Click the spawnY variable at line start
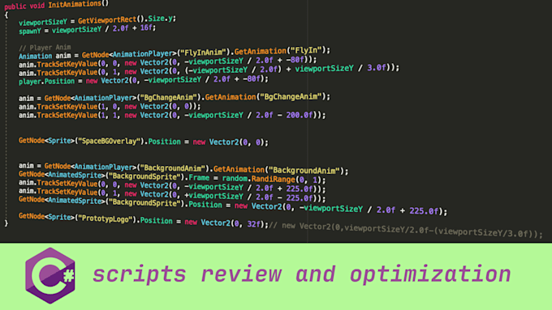This screenshot has width=552, height=310. (30, 31)
